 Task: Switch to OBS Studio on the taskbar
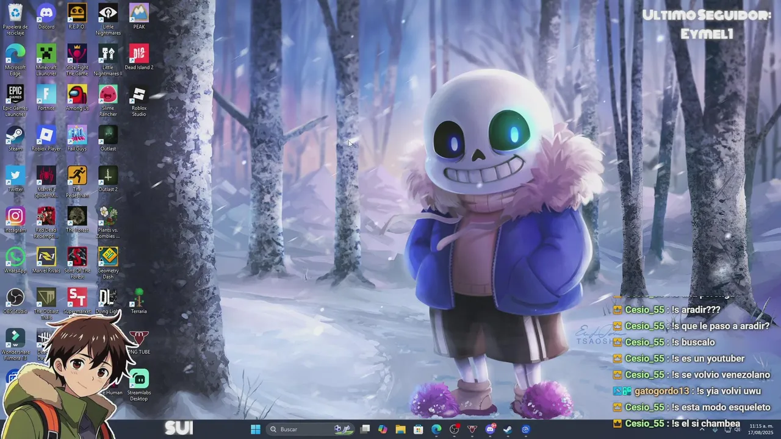click(x=454, y=429)
